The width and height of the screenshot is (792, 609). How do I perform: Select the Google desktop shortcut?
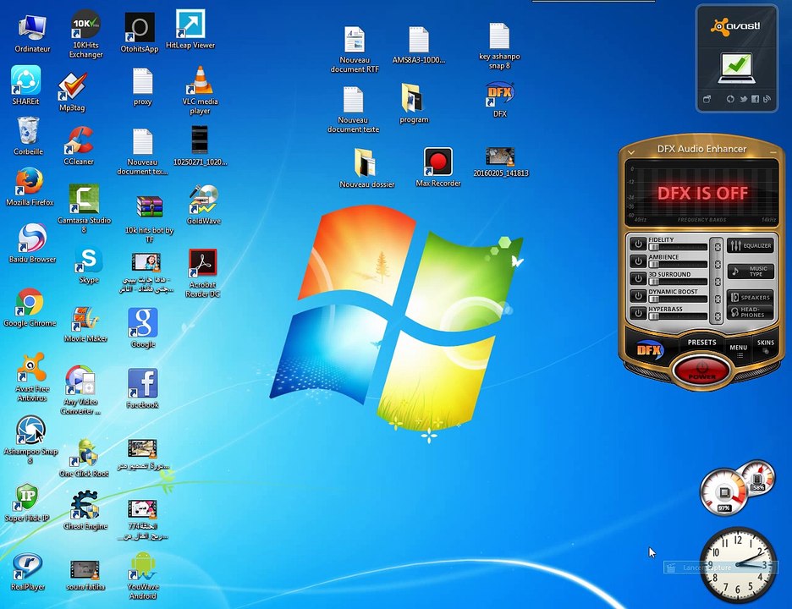143,328
